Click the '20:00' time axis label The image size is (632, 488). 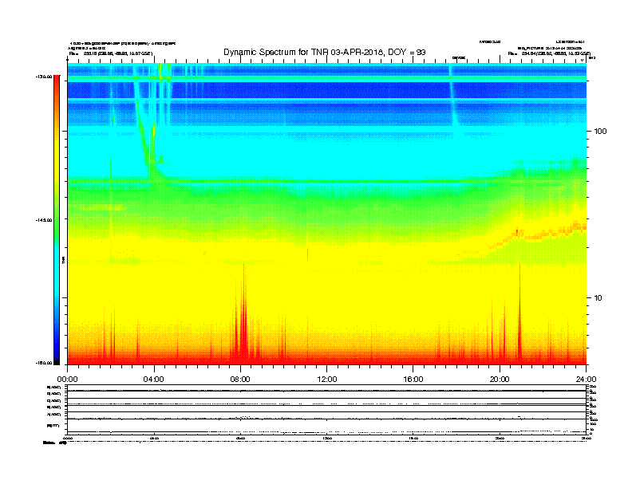tap(500, 380)
